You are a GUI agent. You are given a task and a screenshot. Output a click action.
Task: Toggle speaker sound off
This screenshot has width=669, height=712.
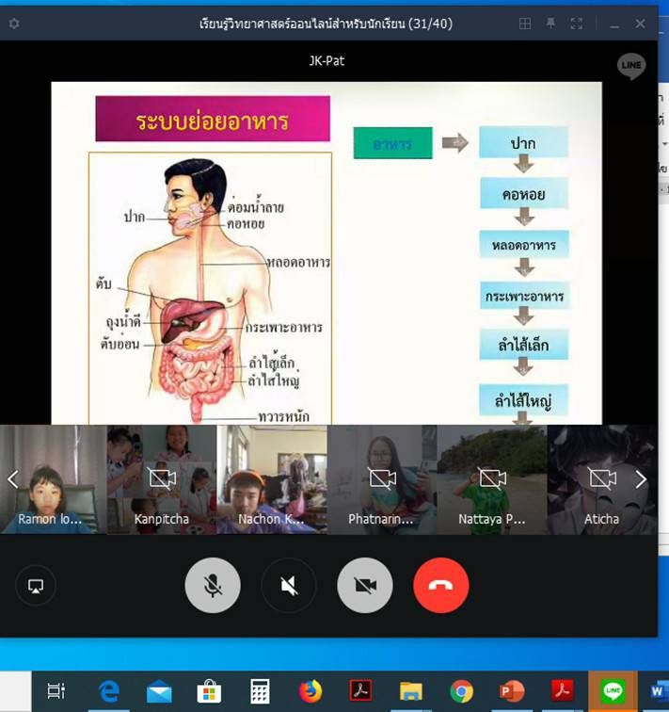point(289,586)
